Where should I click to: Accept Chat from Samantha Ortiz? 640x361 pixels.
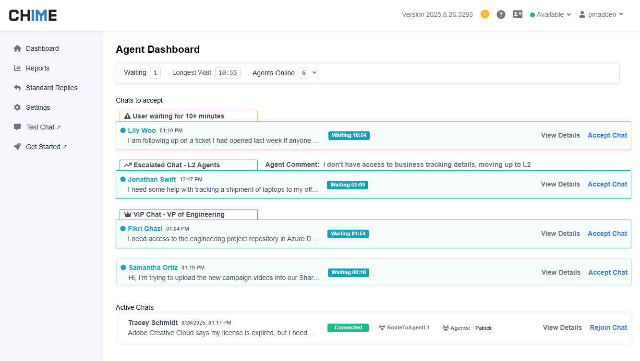coord(608,272)
